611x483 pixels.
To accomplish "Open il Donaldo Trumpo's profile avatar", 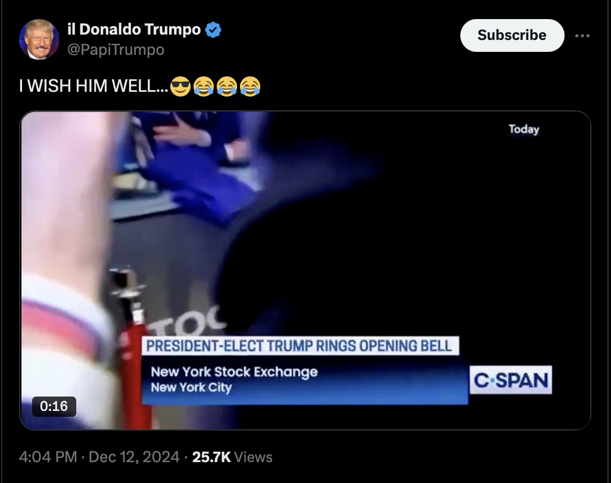I will pos(39,39).
